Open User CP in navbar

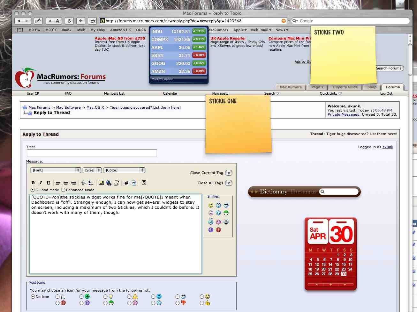click(33, 93)
